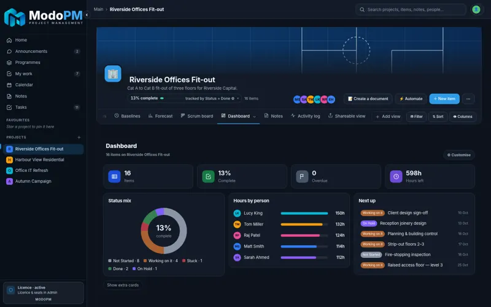Click On Hold badge for Reception joinery design
Image resolution: width=491 pixels, height=307 pixels.
click(x=369, y=223)
